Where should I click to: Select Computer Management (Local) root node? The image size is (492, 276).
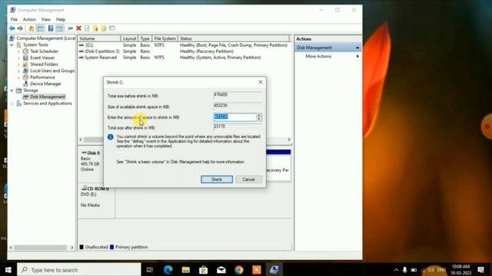[46, 38]
